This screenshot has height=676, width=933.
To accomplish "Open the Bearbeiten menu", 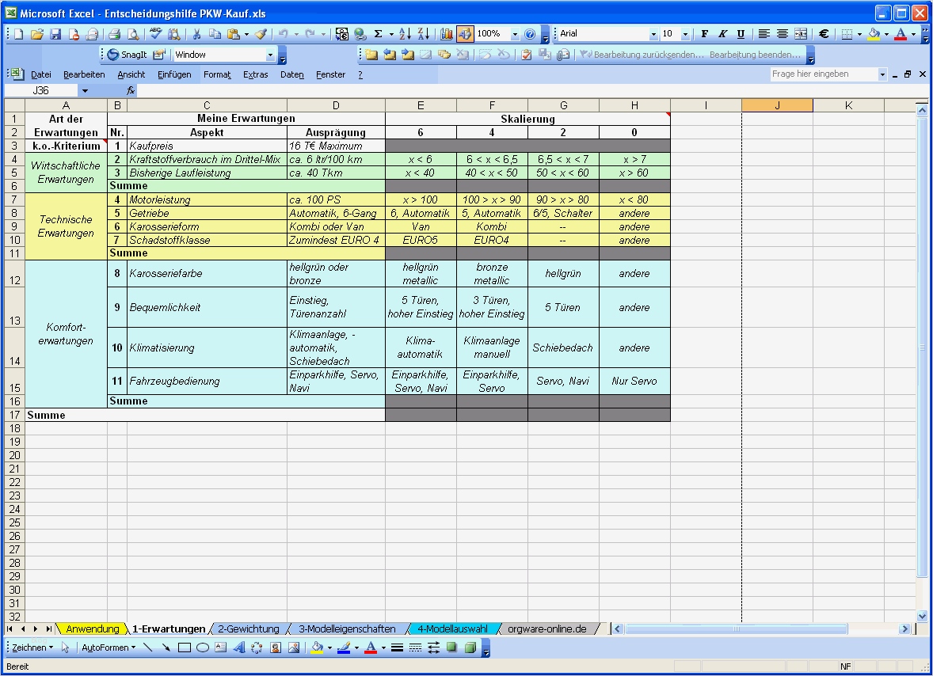I will [x=84, y=75].
